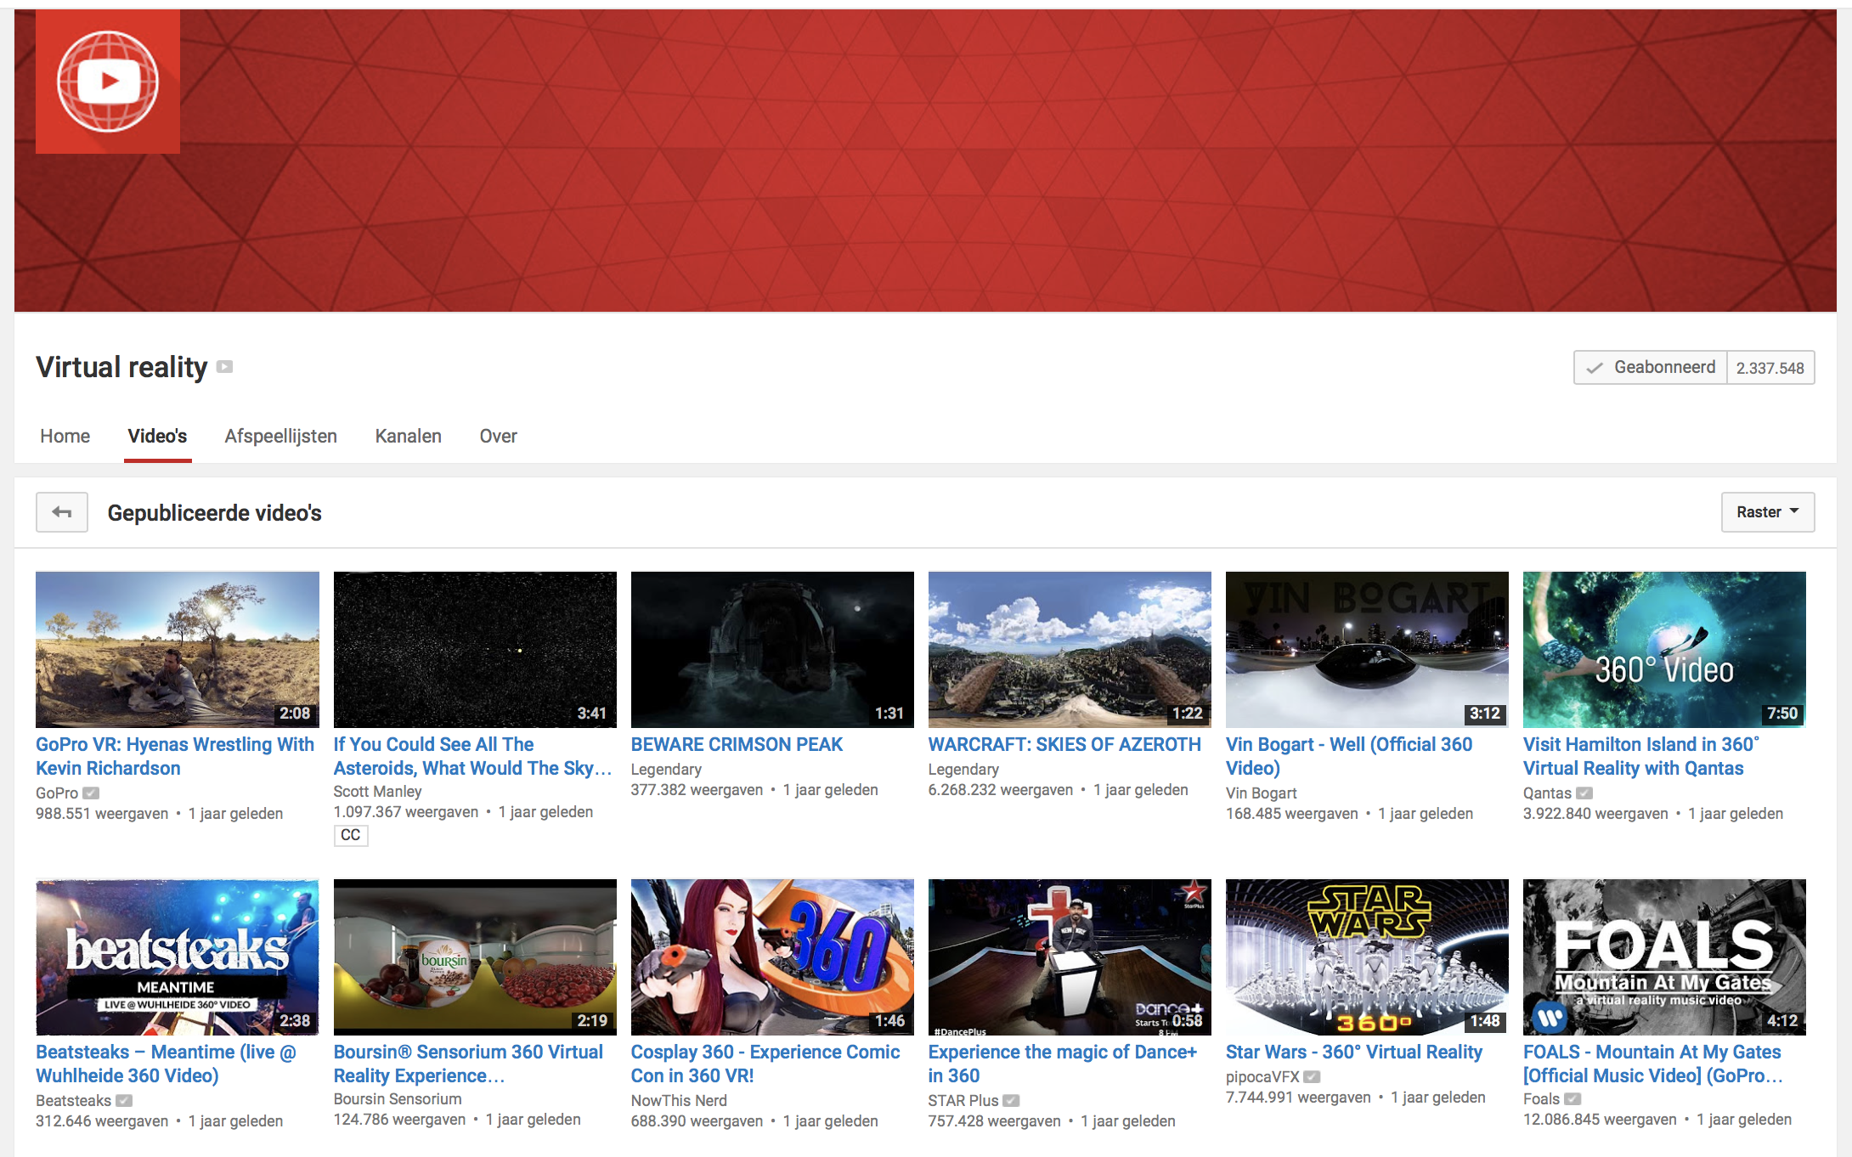The height and width of the screenshot is (1157, 1852).
Task: Click the Beatsteaks channel name
Action: [x=73, y=1100]
